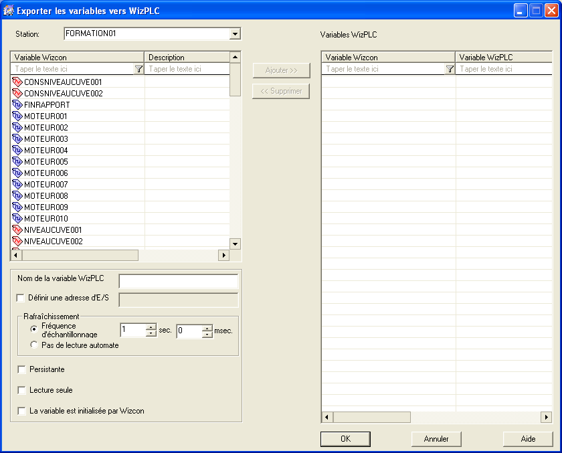Click the Annuler button
The image size is (562, 453).
436,439
